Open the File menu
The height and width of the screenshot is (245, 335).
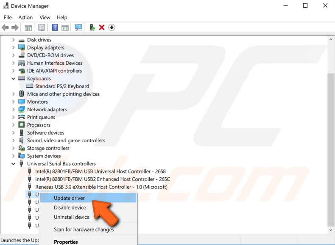(8, 17)
